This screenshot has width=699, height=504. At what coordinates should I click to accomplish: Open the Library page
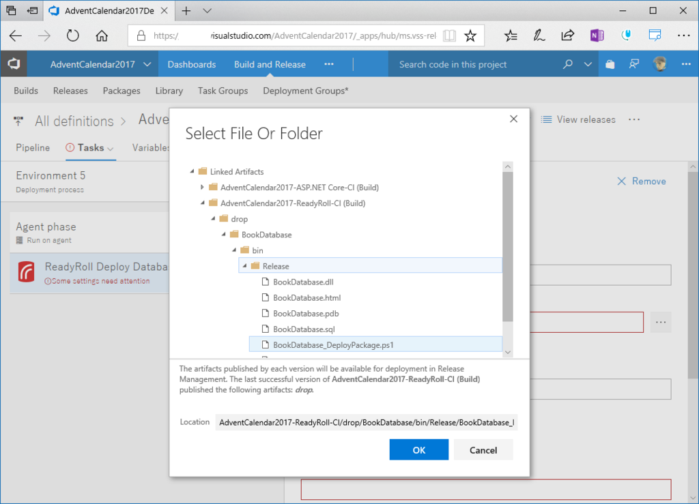(x=169, y=91)
